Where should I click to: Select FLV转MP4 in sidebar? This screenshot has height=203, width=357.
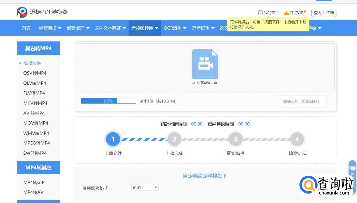click(x=34, y=93)
